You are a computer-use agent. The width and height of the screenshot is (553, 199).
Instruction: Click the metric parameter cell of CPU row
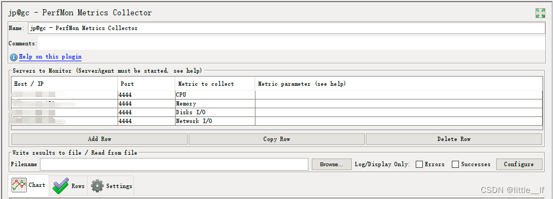pyautogui.click(x=399, y=95)
